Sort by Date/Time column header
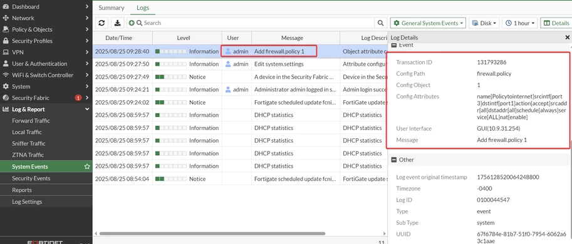 tap(123, 38)
